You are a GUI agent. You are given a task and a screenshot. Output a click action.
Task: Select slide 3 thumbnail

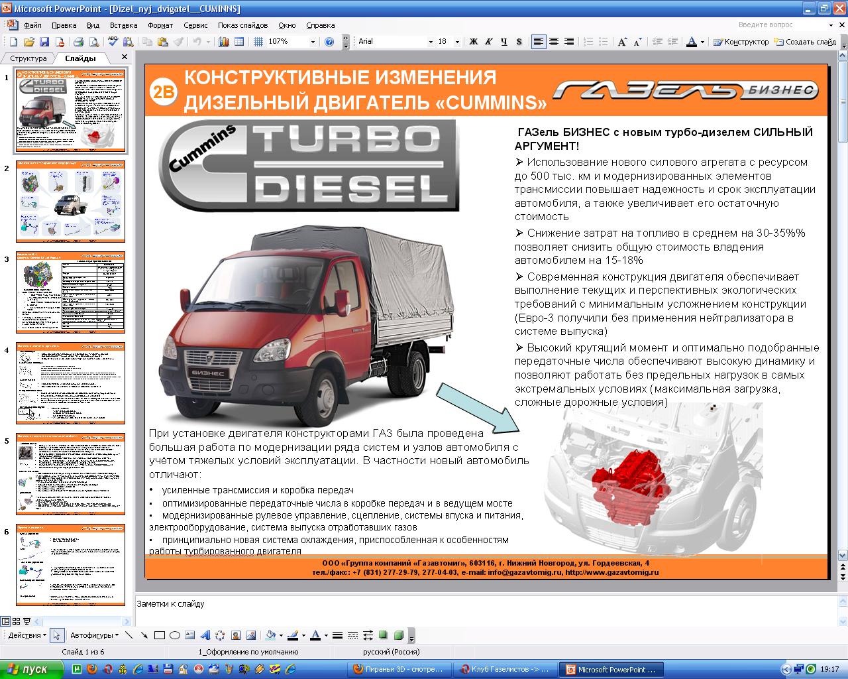pyautogui.click(x=70, y=292)
